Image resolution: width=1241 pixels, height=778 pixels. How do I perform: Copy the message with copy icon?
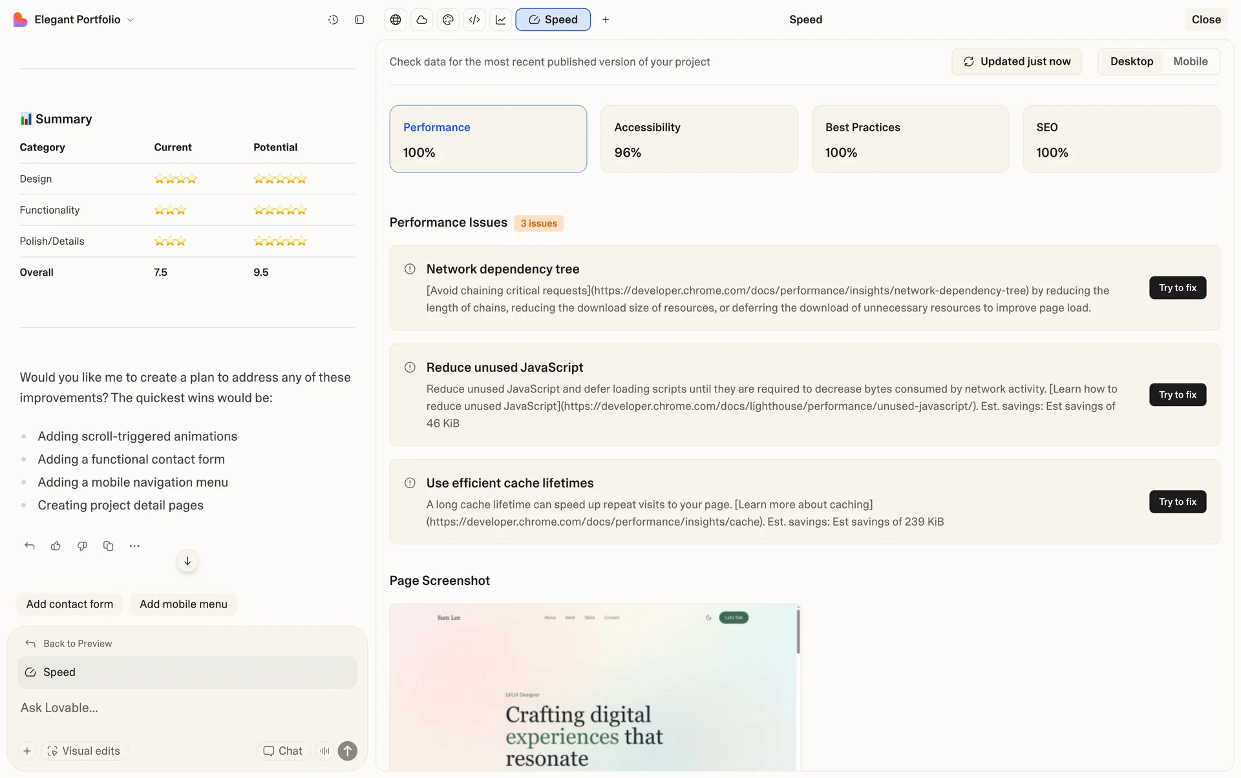point(108,546)
